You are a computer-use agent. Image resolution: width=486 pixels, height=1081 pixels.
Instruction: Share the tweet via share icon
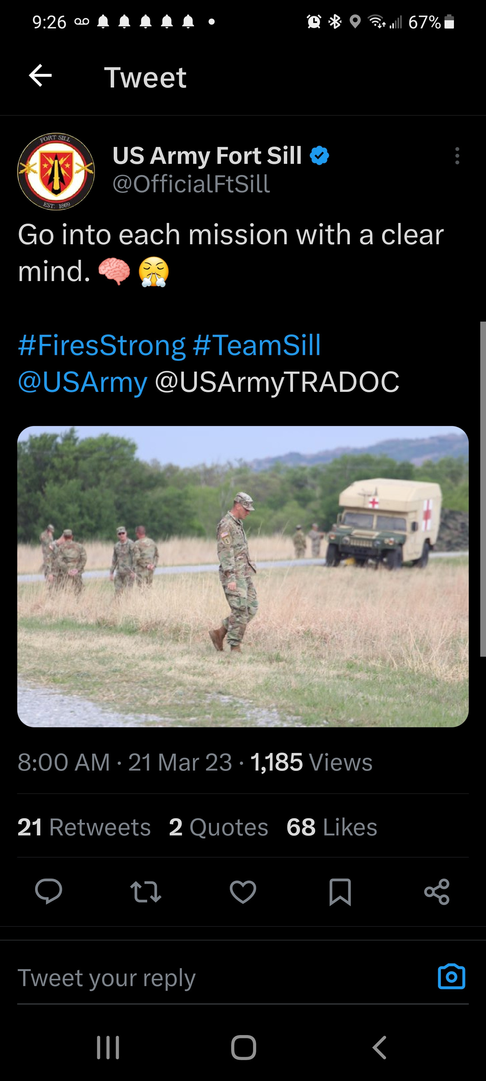[x=437, y=891]
